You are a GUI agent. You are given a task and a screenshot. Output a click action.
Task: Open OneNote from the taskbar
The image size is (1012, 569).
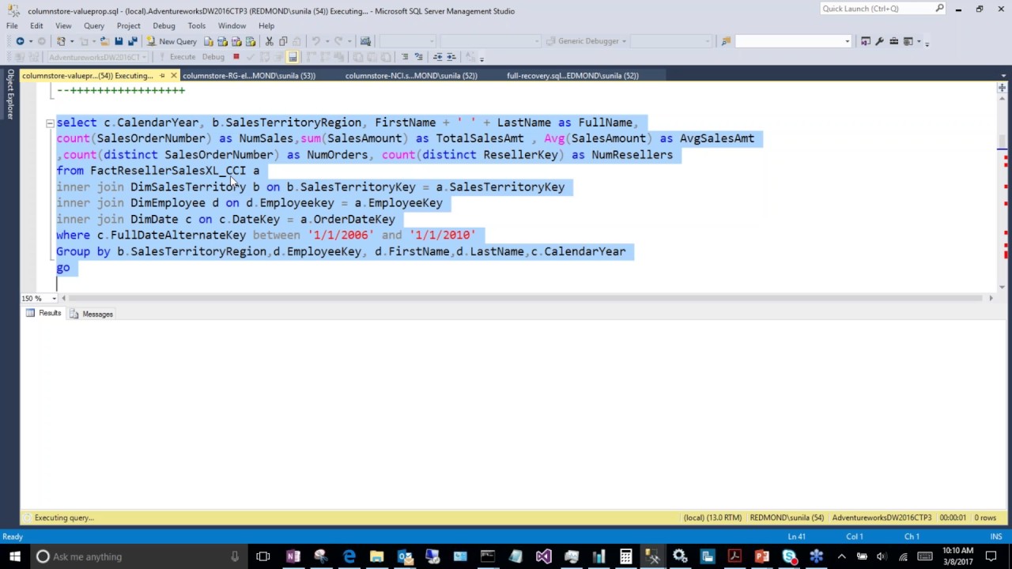tap(293, 556)
